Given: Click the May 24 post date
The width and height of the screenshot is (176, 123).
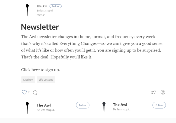Looking at the screenshot, I should (x=40, y=15).
